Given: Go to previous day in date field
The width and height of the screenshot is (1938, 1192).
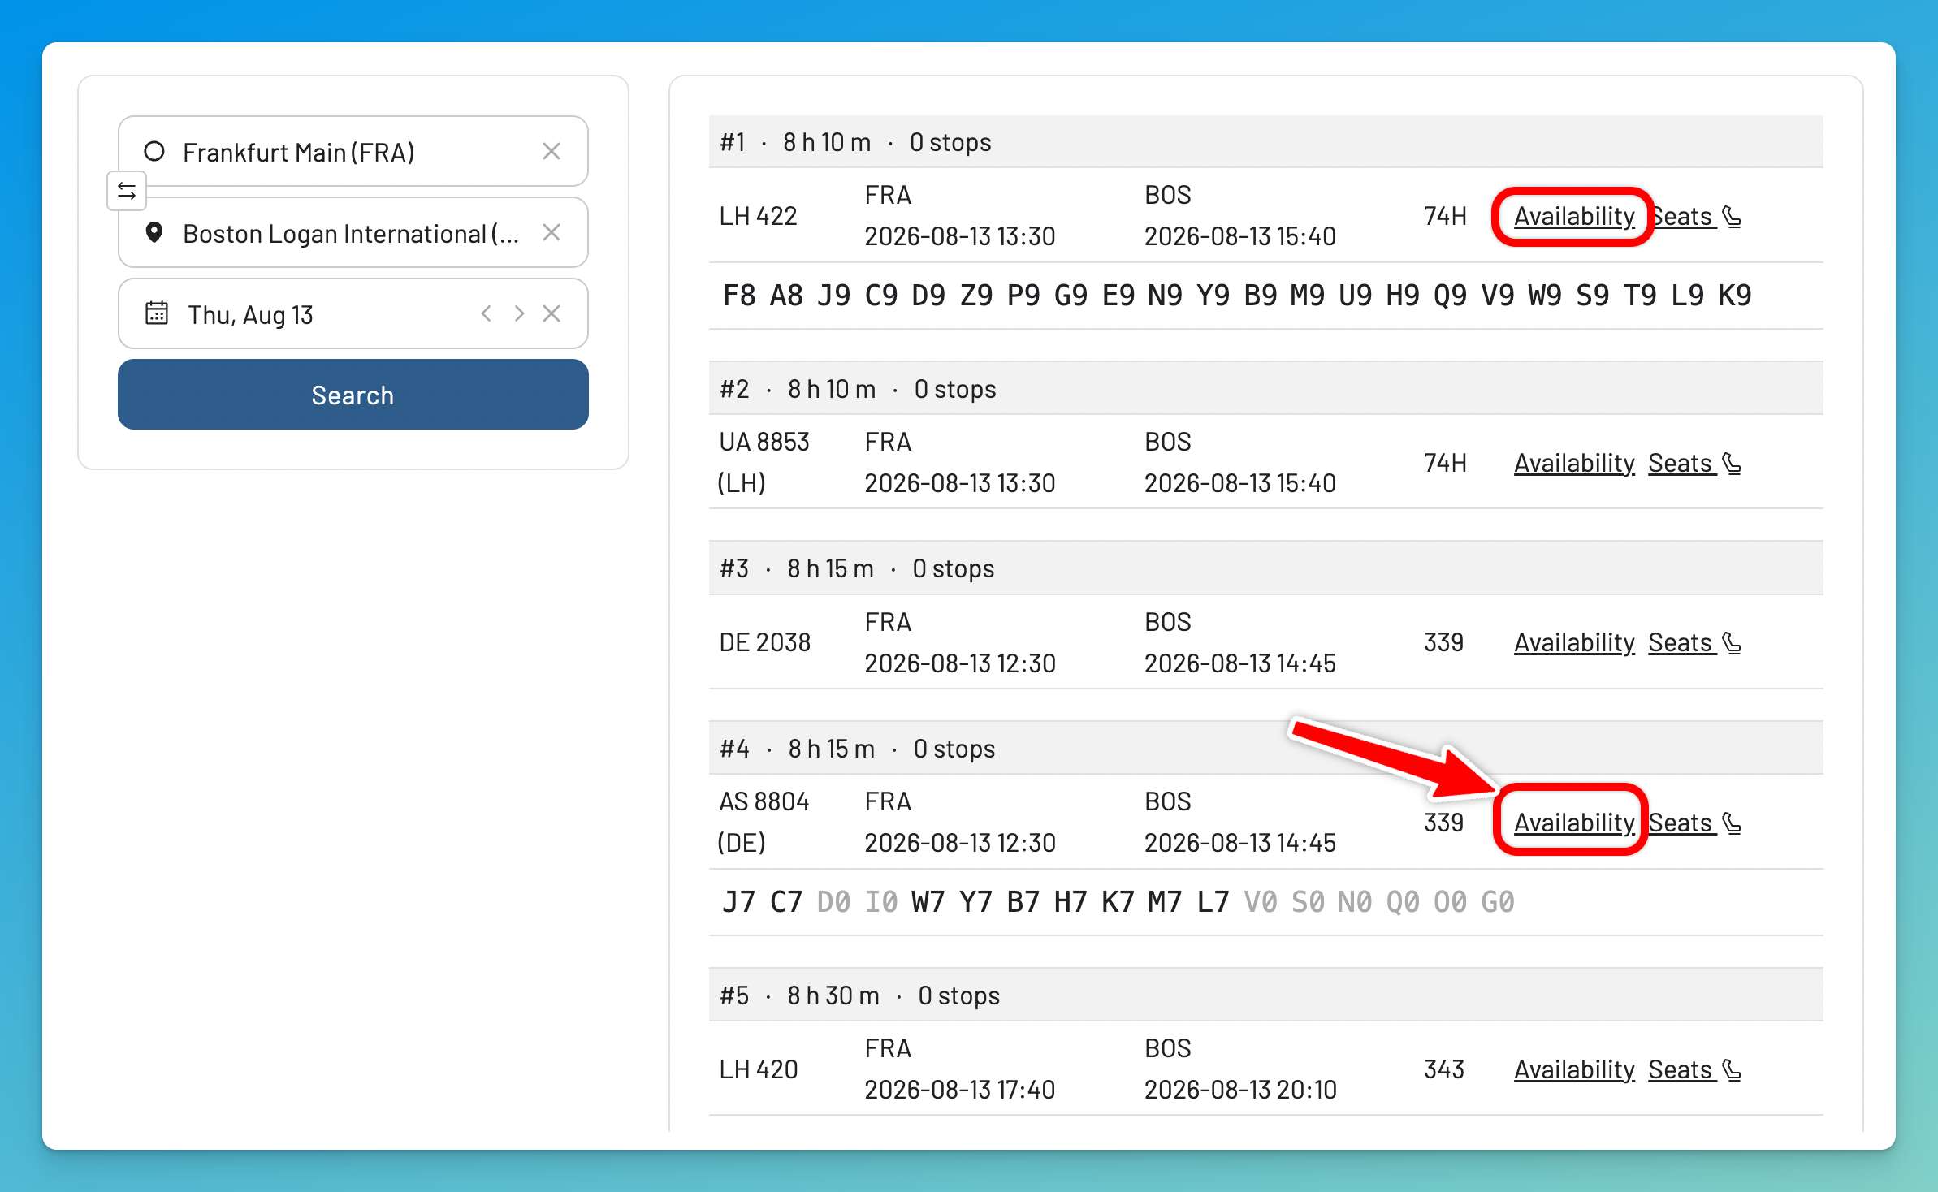Looking at the screenshot, I should coord(486,313).
